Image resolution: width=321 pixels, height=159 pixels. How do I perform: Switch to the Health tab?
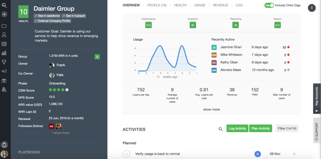[x=180, y=5]
